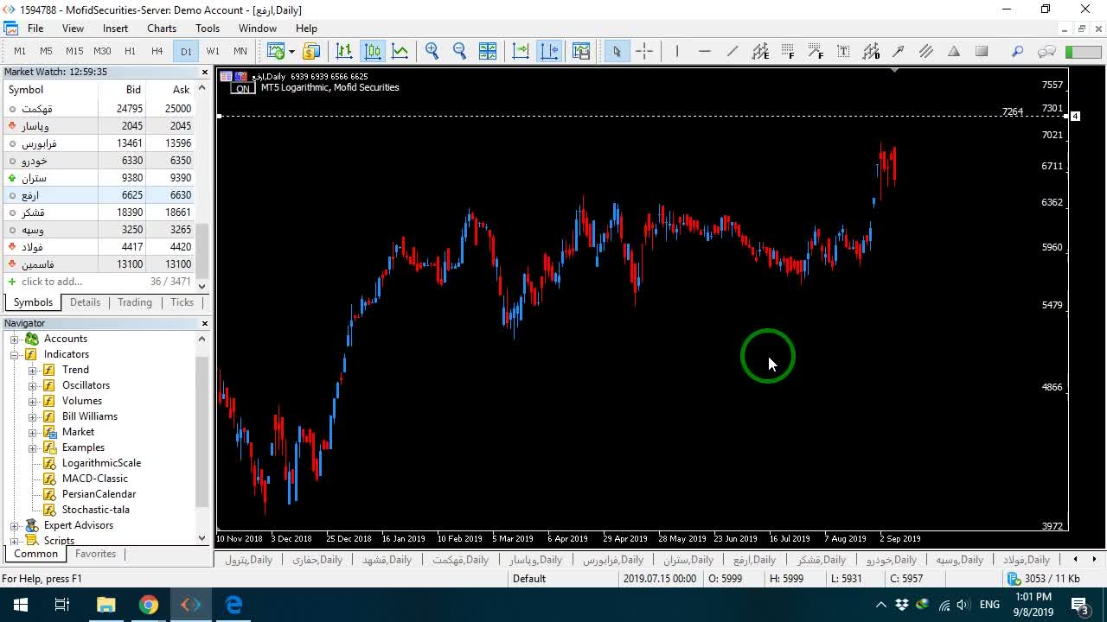Select the crosshair tool
Screen dimensions: 1107x622
tap(644, 51)
